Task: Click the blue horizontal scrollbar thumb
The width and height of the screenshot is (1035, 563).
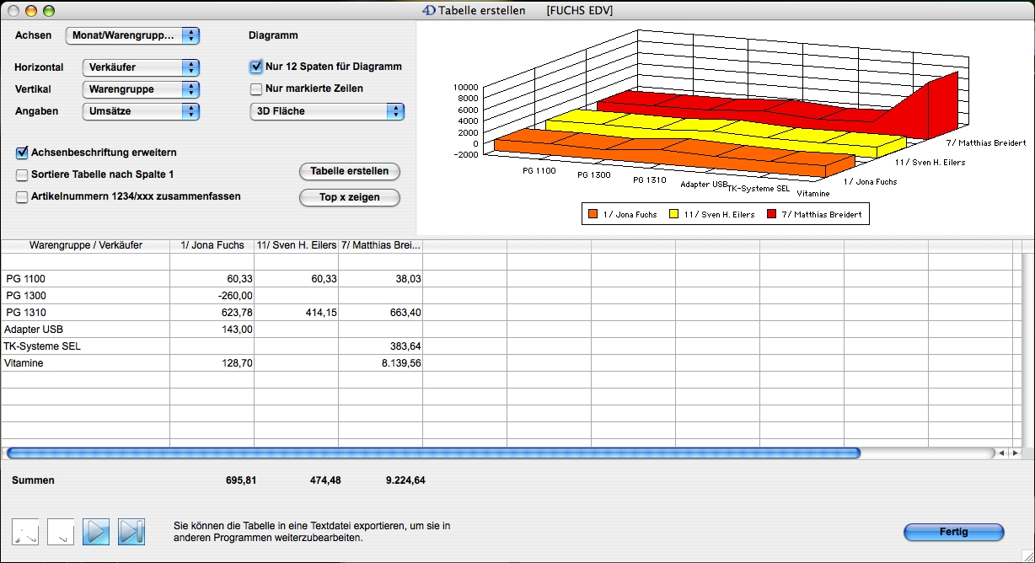Action: (x=433, y=453)
